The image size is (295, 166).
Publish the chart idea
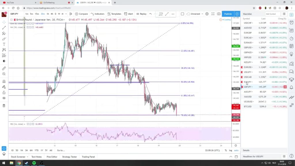pos(228,14)
